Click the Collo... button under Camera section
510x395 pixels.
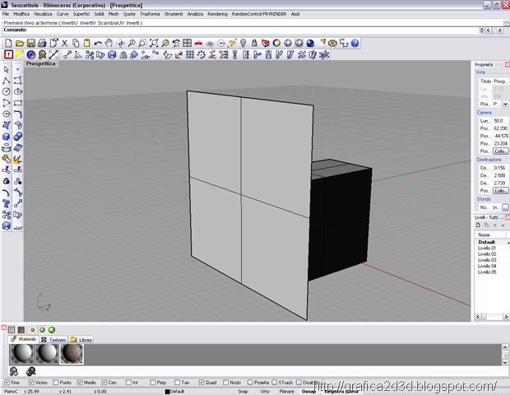tap(500, 151)
